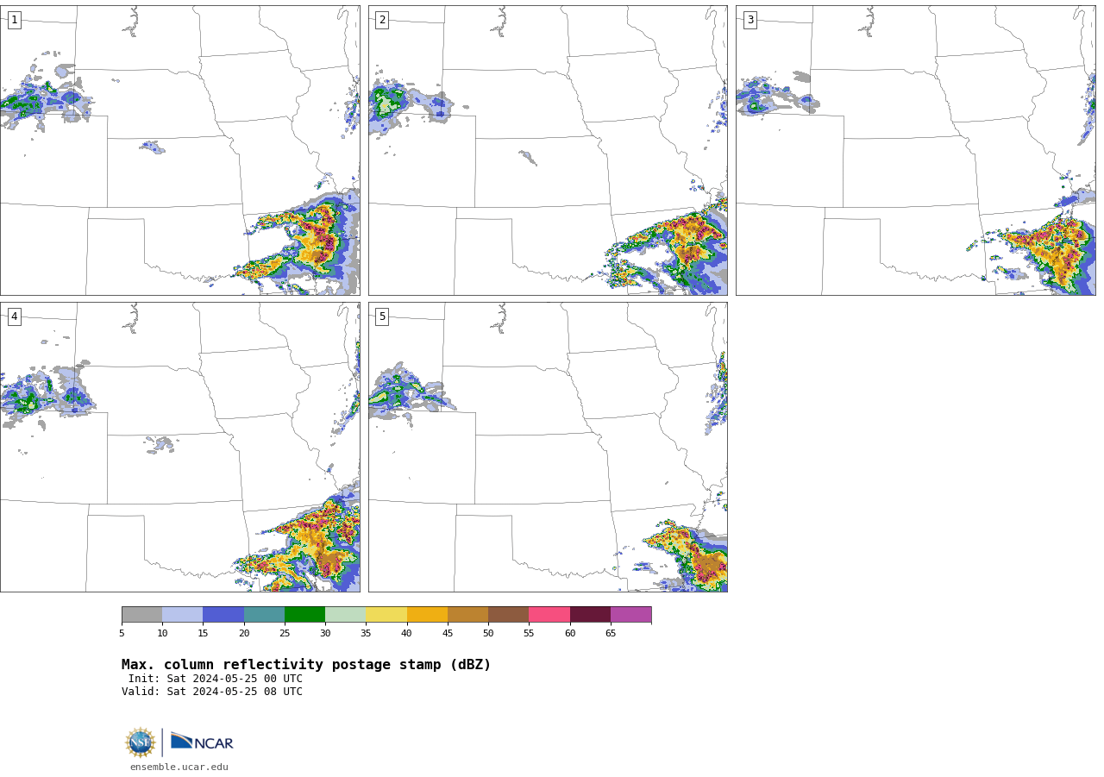The image size is (1104, 777).
Task: Select the yellow 35-40 dBZ swatch
Action: tap(386, 615)
